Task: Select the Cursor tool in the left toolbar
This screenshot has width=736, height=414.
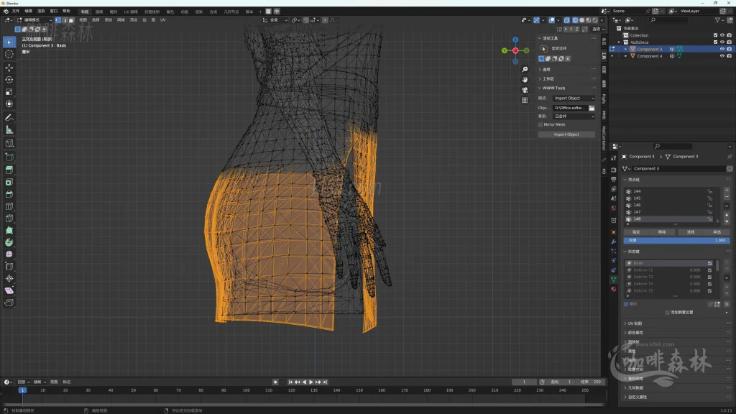Action: [x=9, y=55]
